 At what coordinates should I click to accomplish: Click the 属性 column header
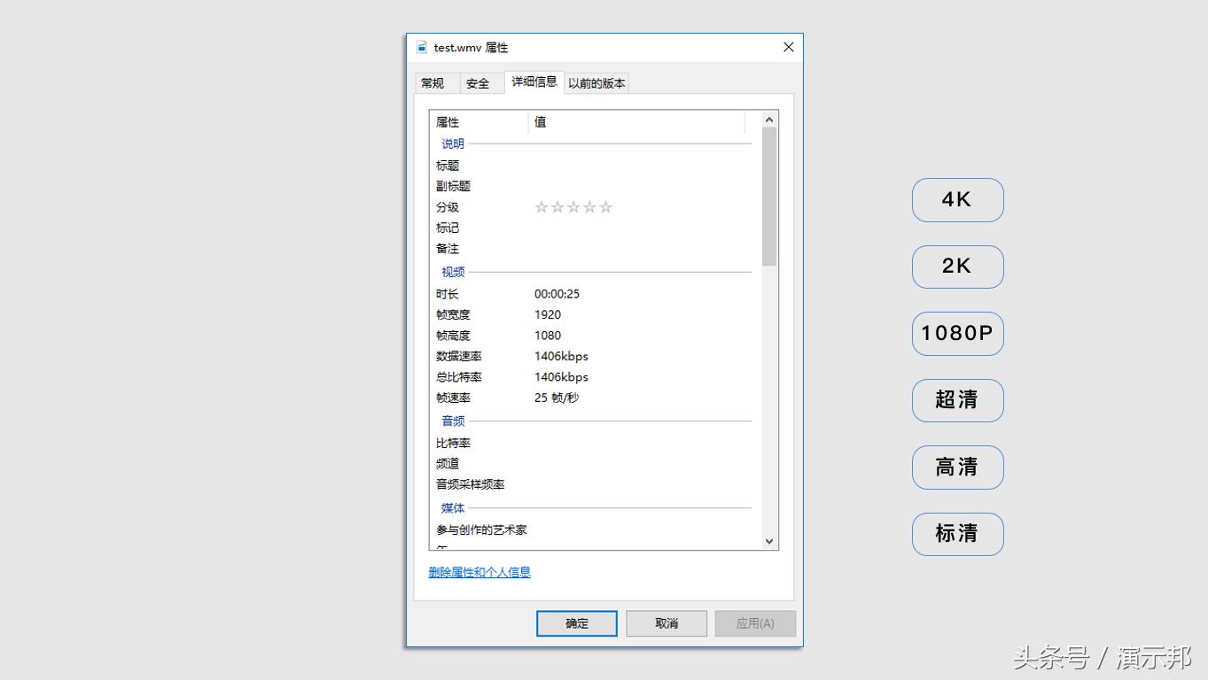[x=478, y=122]
